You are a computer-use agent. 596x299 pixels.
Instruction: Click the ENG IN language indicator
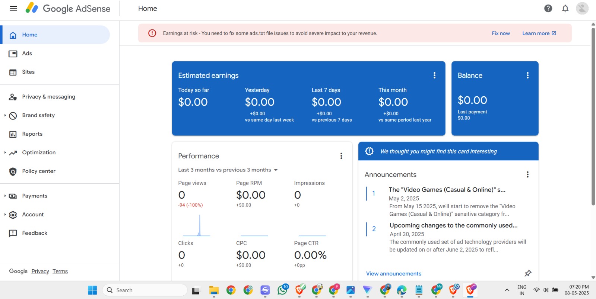(522, 290)
